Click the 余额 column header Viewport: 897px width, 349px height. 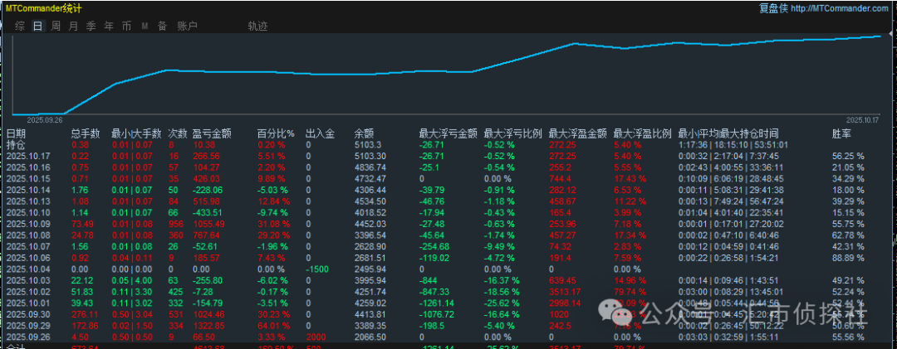tap(365, 133)
